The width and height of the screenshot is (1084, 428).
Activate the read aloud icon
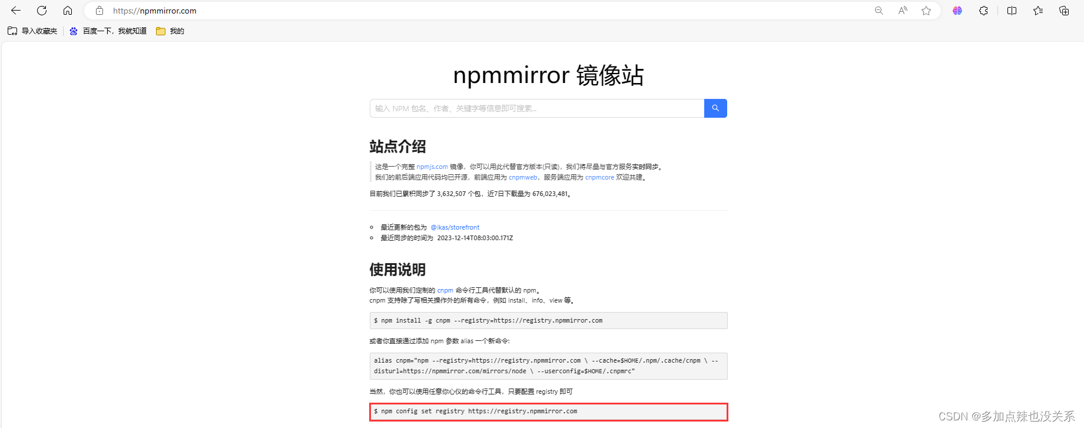pos(903,11)
